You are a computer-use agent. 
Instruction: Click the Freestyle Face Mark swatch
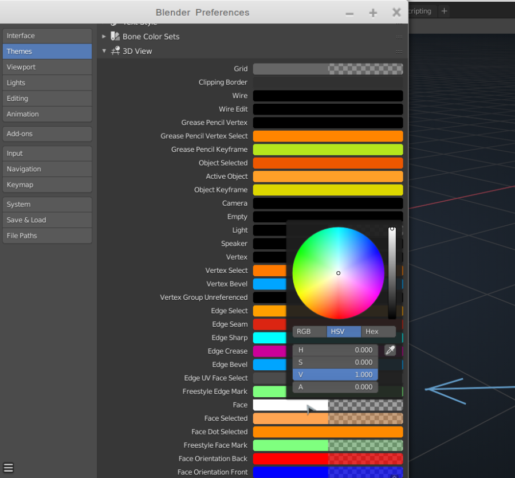pos(328,445)
